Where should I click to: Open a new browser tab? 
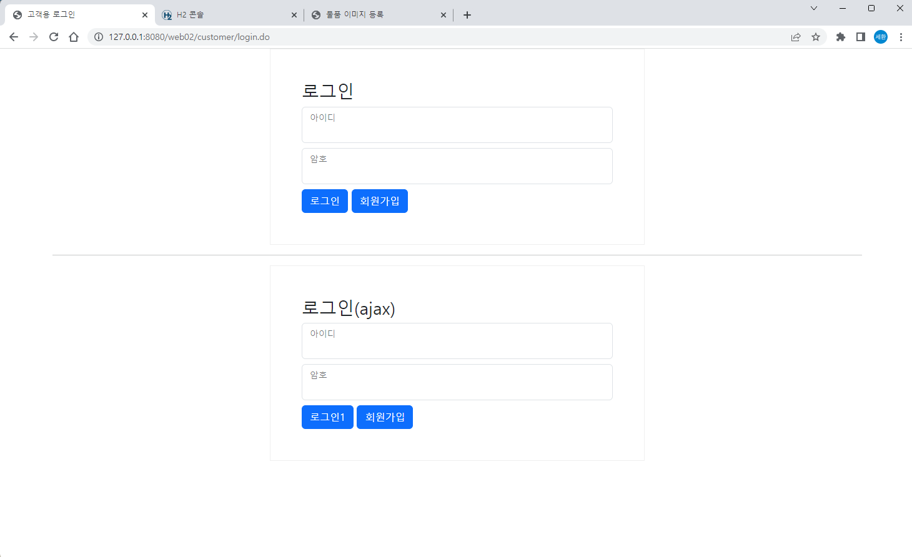467,15
